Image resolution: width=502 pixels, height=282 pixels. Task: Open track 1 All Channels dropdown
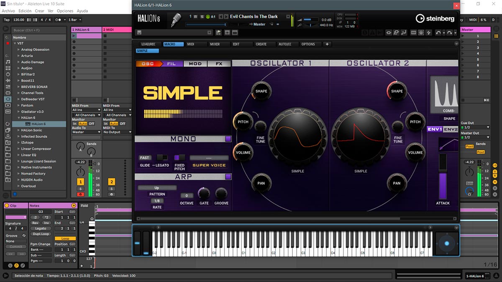[x=86, y=115]
